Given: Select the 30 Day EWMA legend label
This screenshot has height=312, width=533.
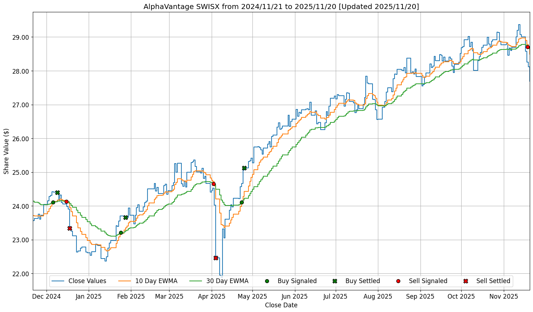Looking at the screenshot, I should pos(227,281).
